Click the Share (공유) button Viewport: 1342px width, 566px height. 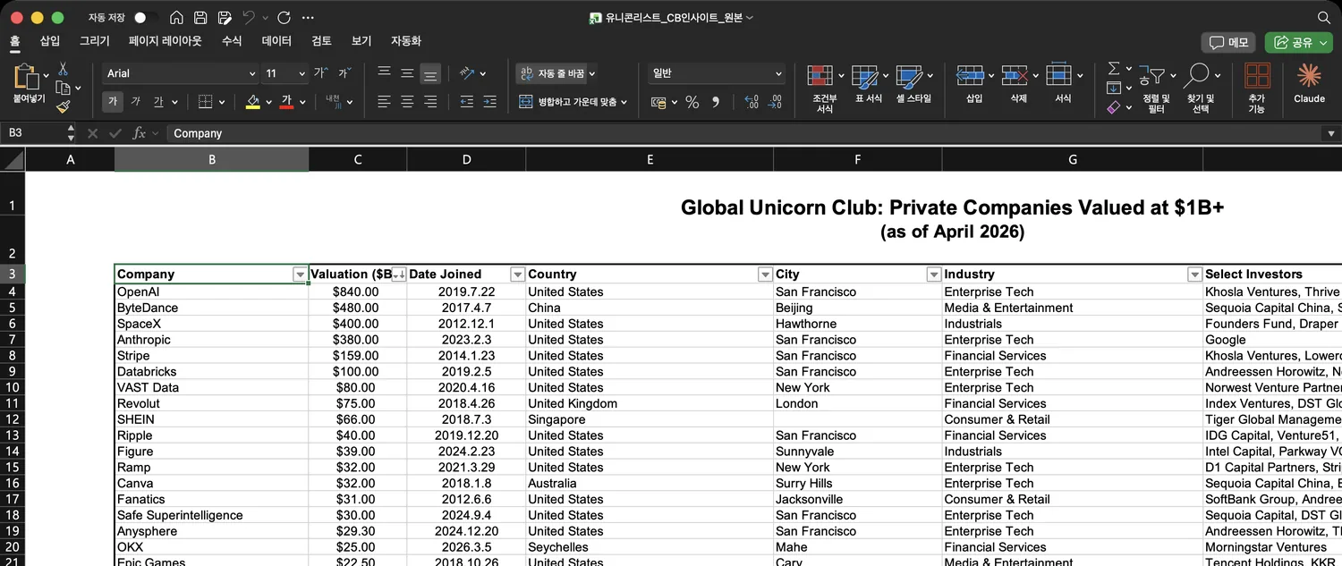click(x=1298, y=42)
